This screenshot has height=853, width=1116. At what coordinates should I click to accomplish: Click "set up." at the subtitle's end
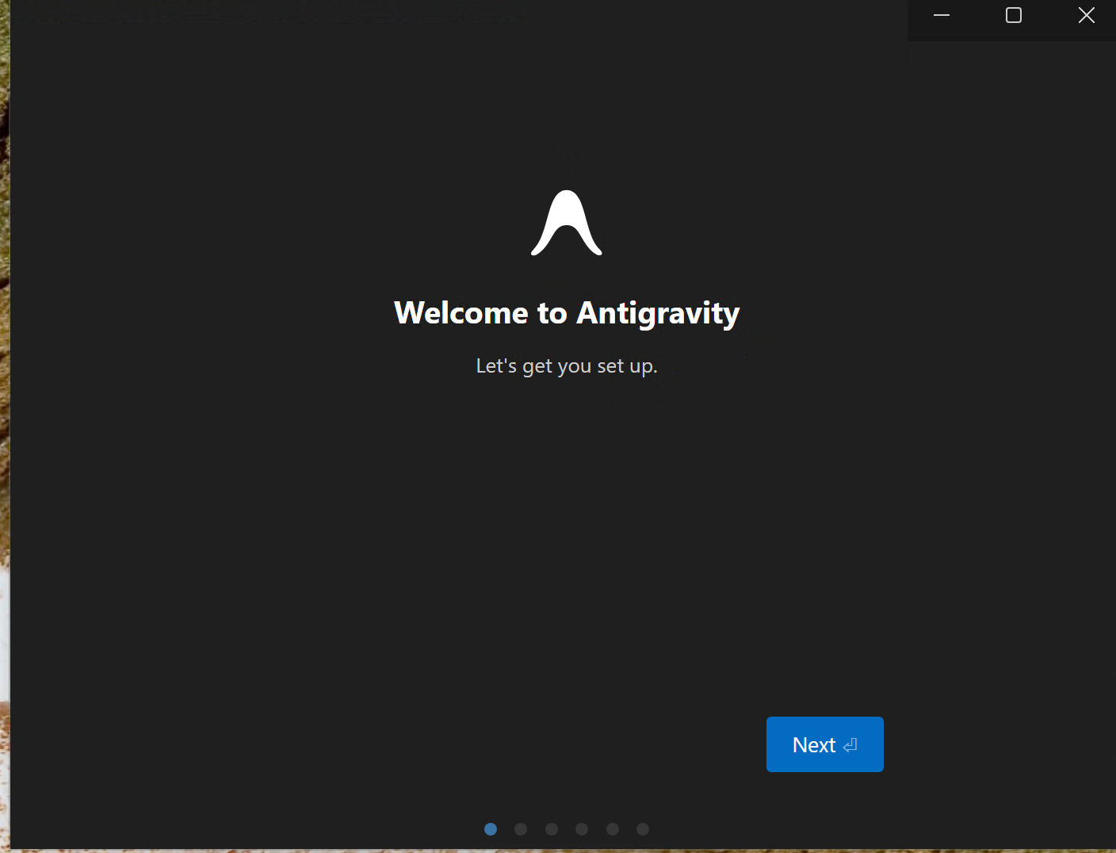[627, 366]
